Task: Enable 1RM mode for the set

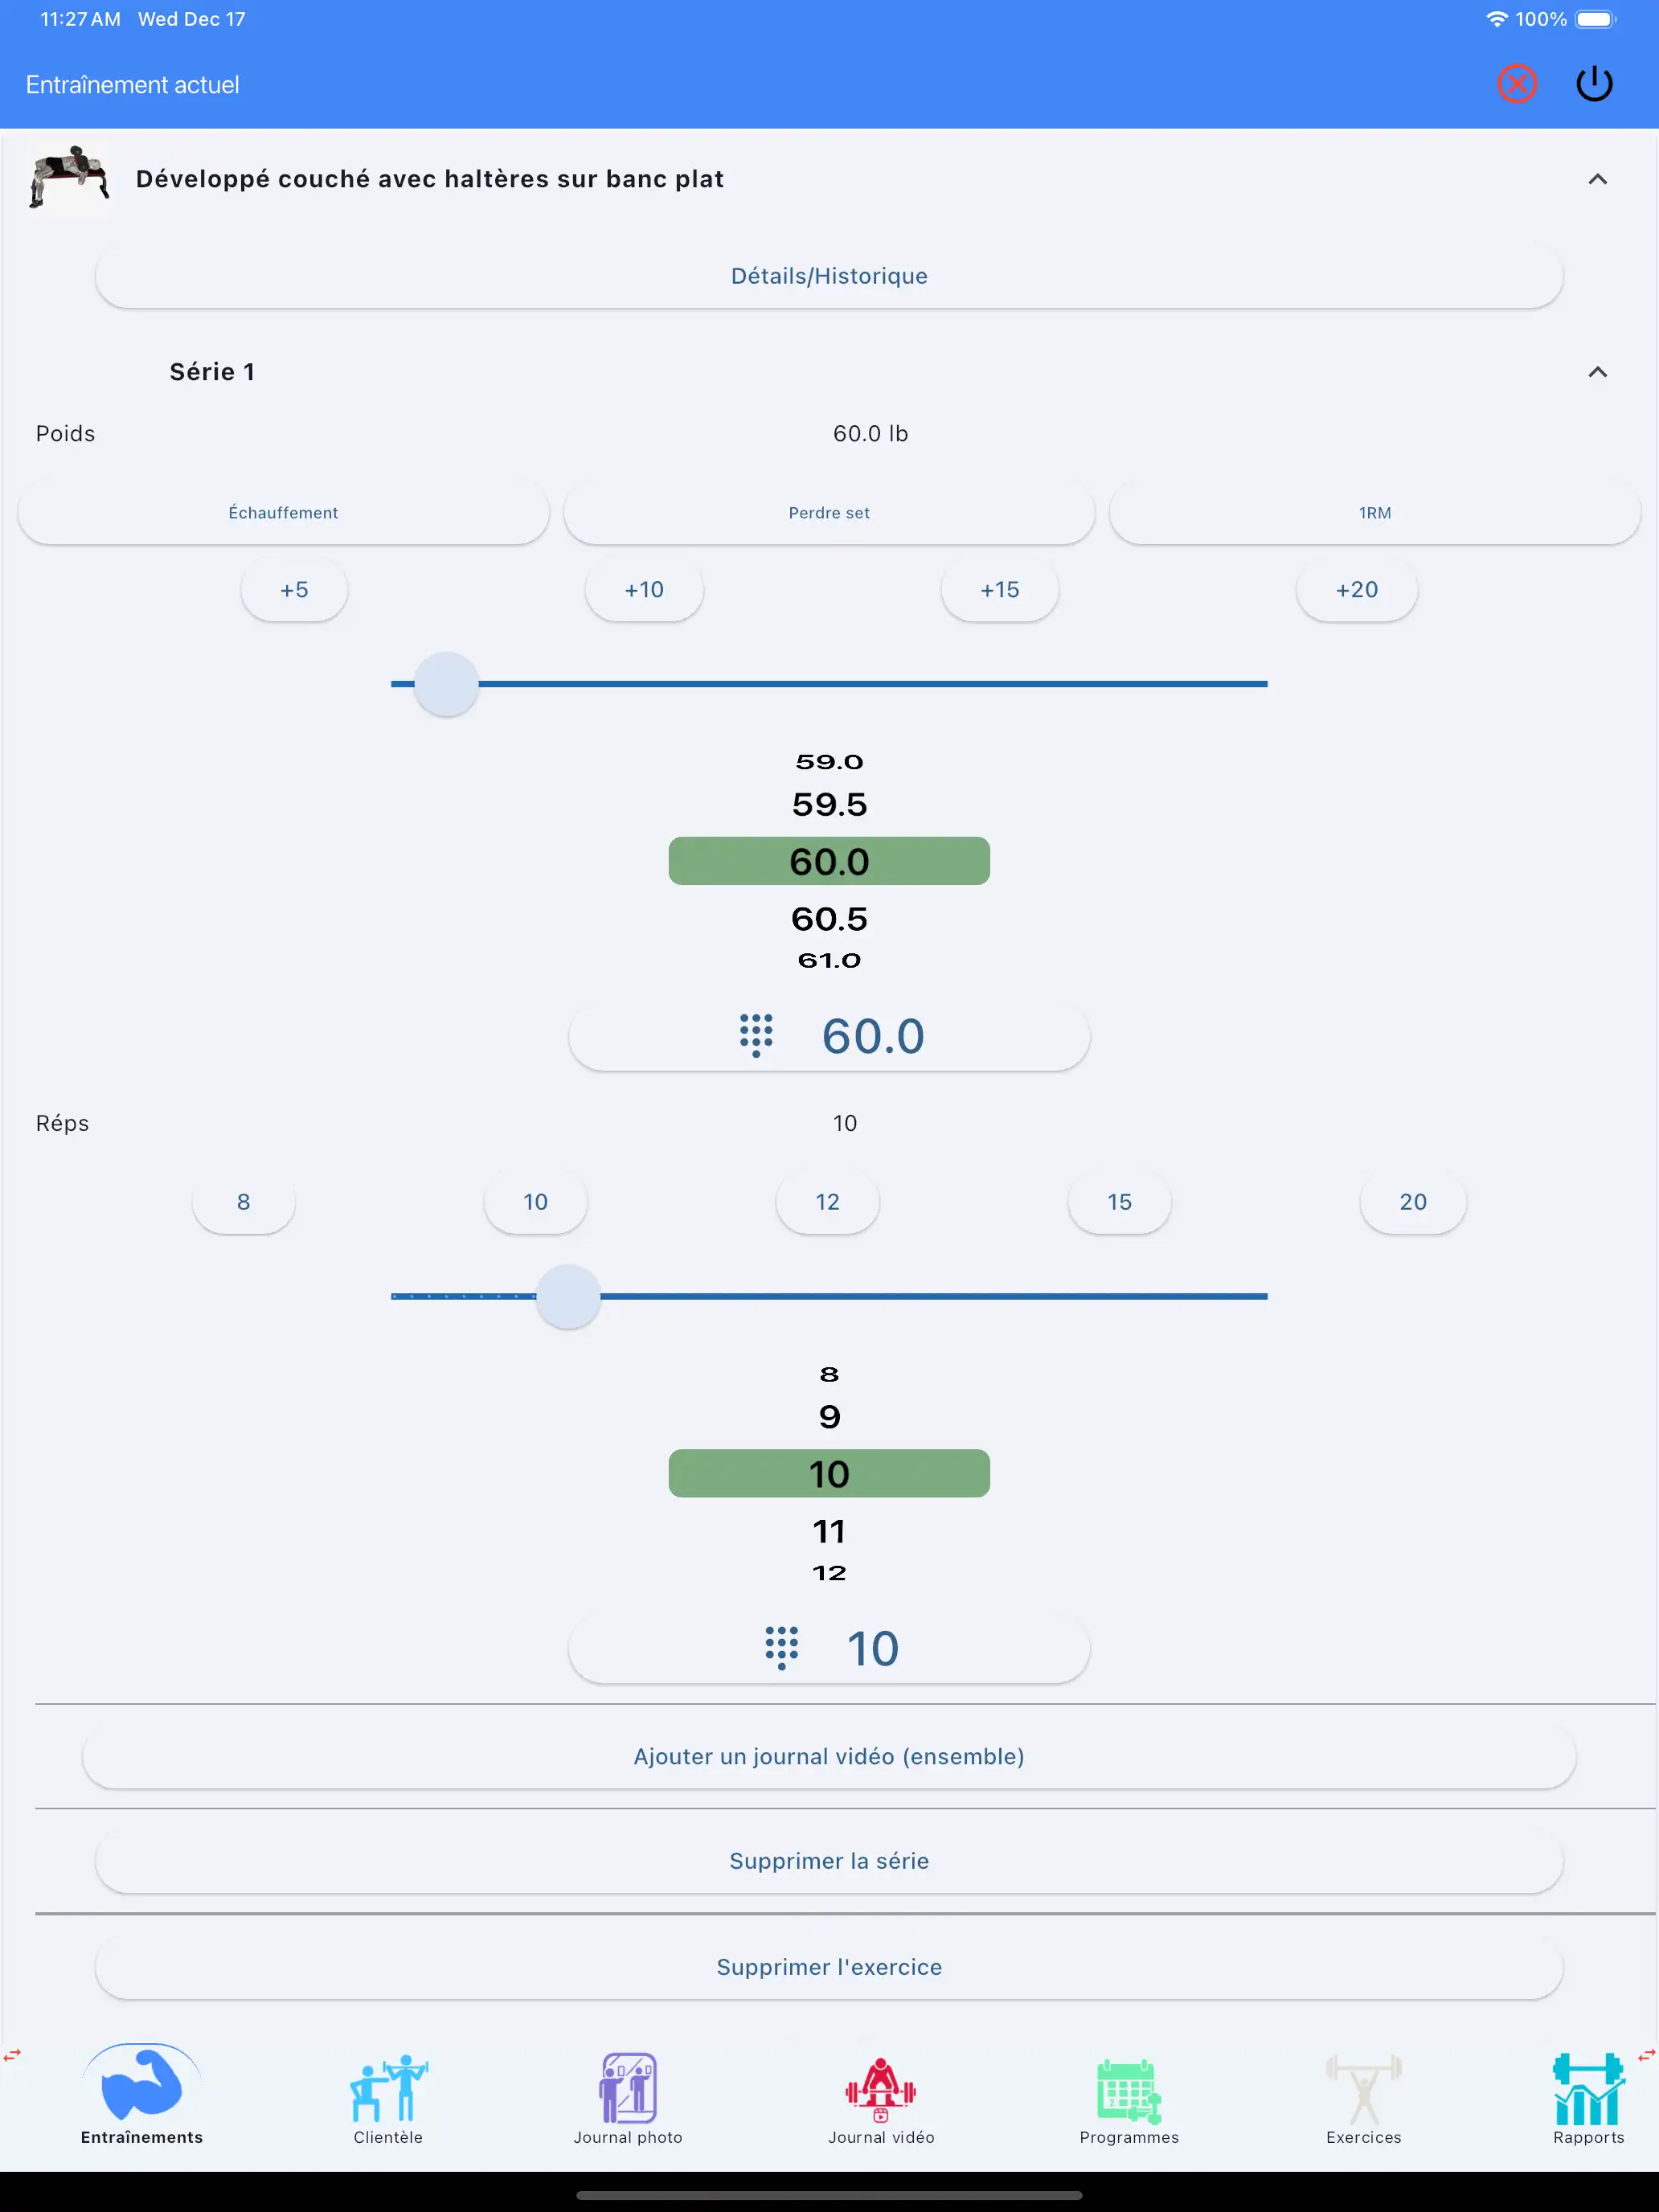Action: pos(1375,512)
